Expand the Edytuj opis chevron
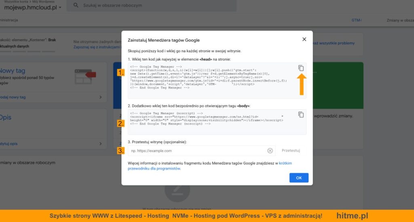This screenshot has width=414, height=222. pyautogui.click(x=101, y=144)
